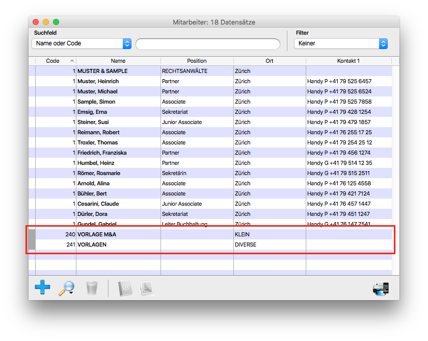Focus the search text field
This screenshot has width=428, height=341.
208,44
